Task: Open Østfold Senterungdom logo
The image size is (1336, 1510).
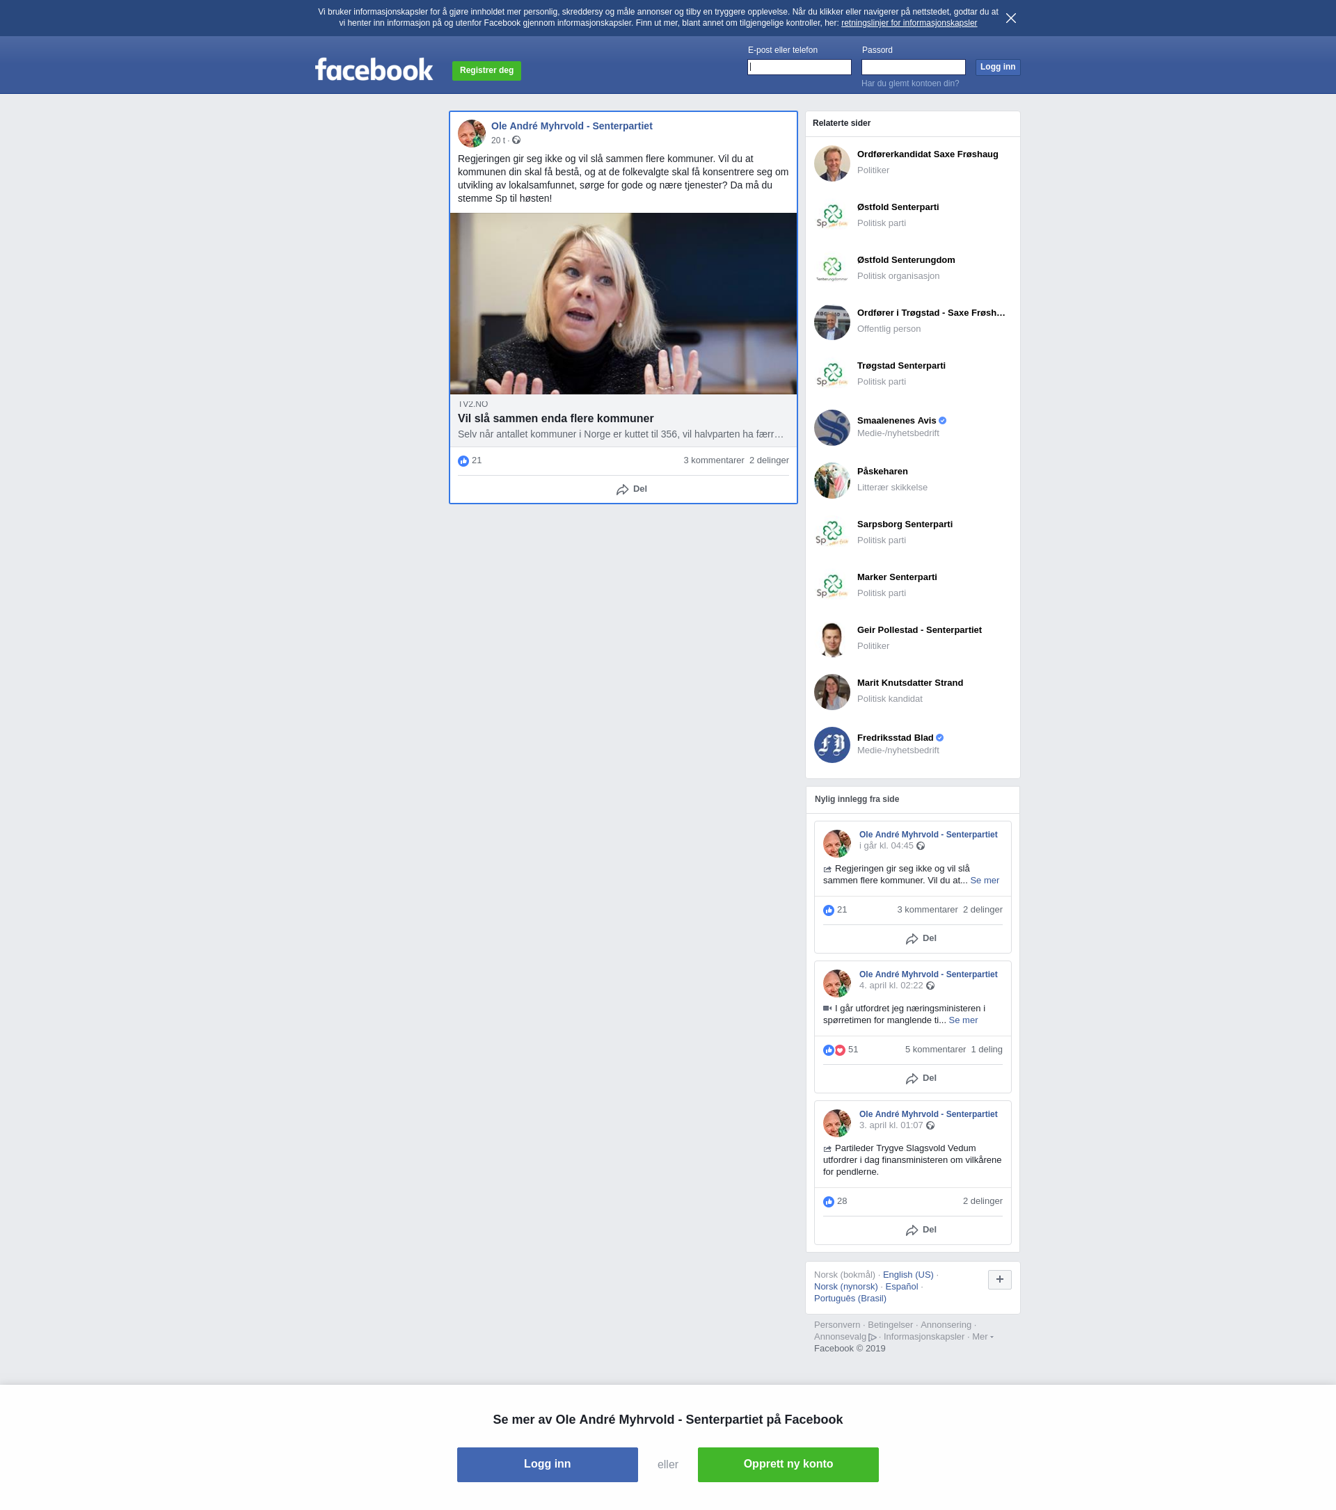Action: pos(832,269)
